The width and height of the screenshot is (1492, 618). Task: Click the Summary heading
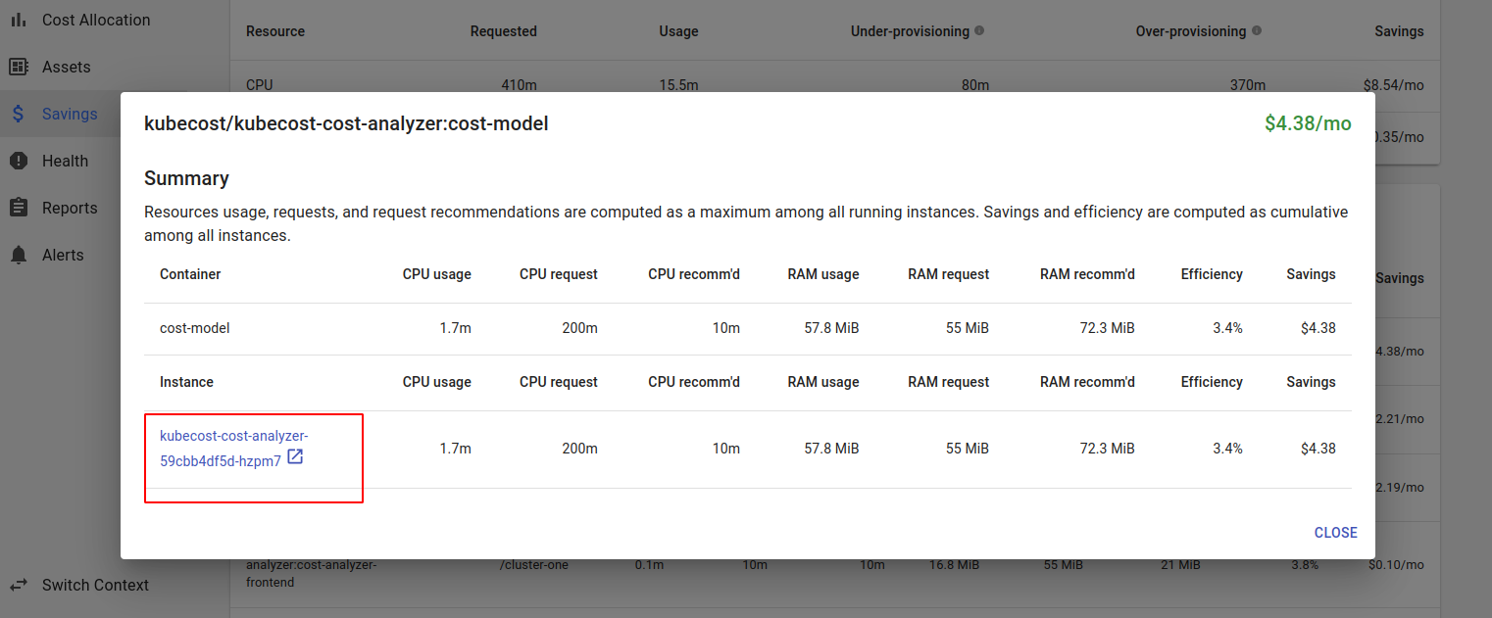[186, 178]
